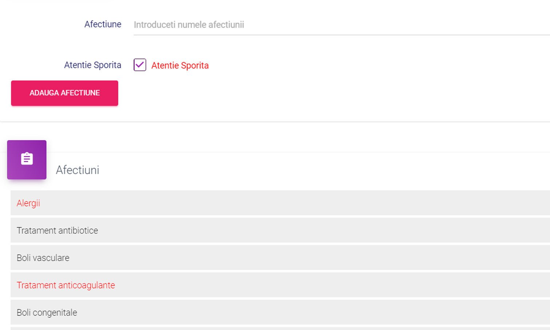Click the partially visible row below Boli congenitale
This screenshot has height=330, width=550.
click(x=280, y=329)
